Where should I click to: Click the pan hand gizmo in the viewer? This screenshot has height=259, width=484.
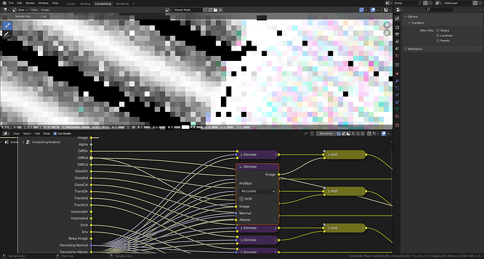click(x=386, y=33)
